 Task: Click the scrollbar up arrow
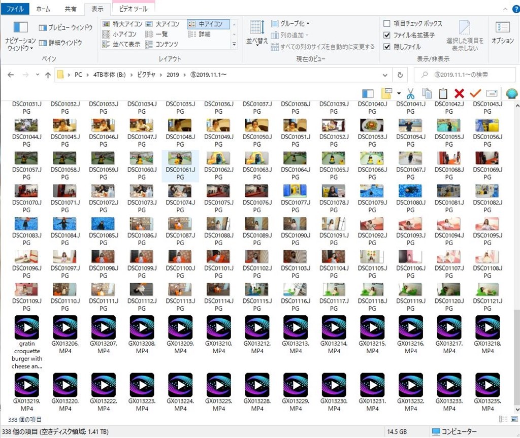[516, 106]
